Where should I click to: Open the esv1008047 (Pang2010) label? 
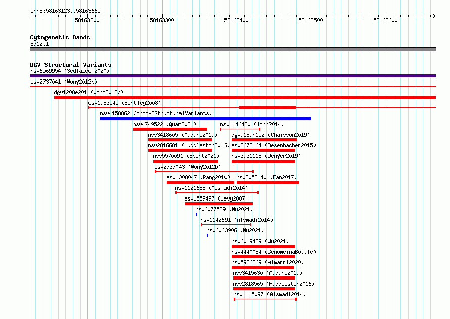tap(198, 177)
